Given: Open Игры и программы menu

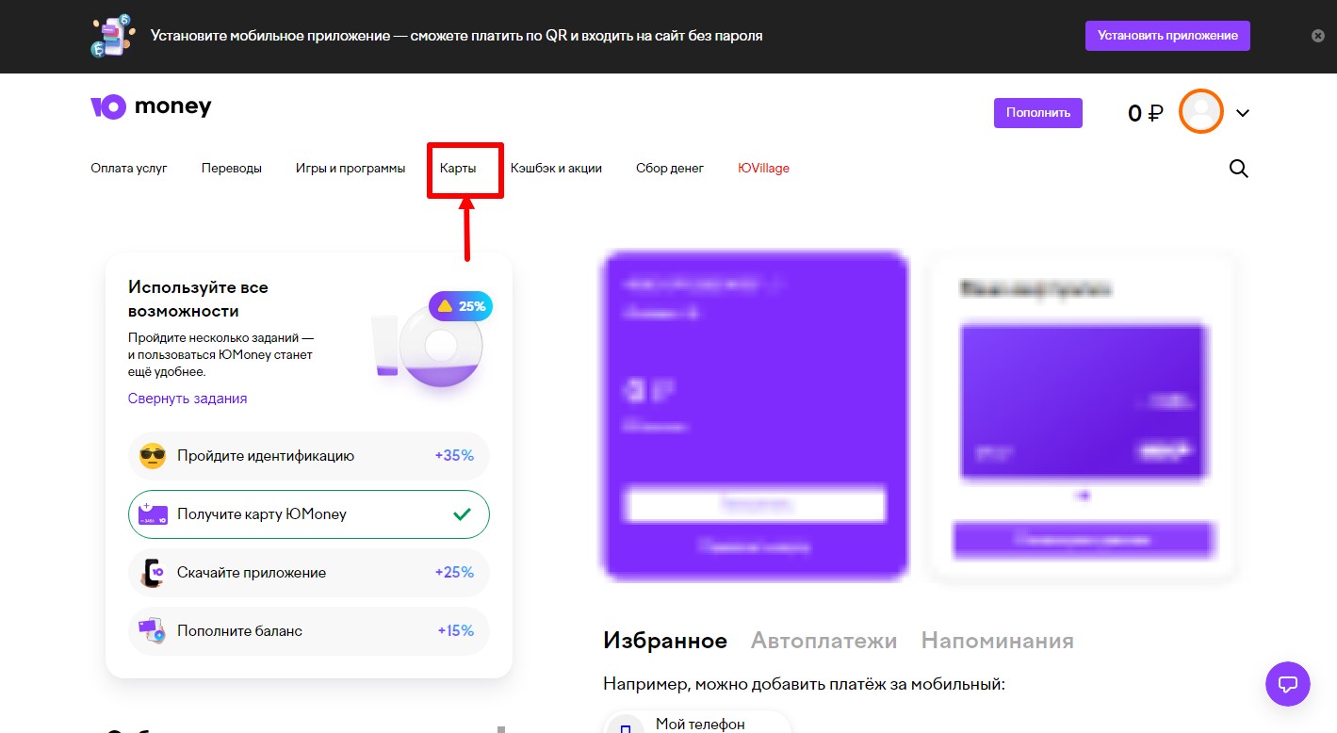Looking at the screenshot, I should [351, 169].
